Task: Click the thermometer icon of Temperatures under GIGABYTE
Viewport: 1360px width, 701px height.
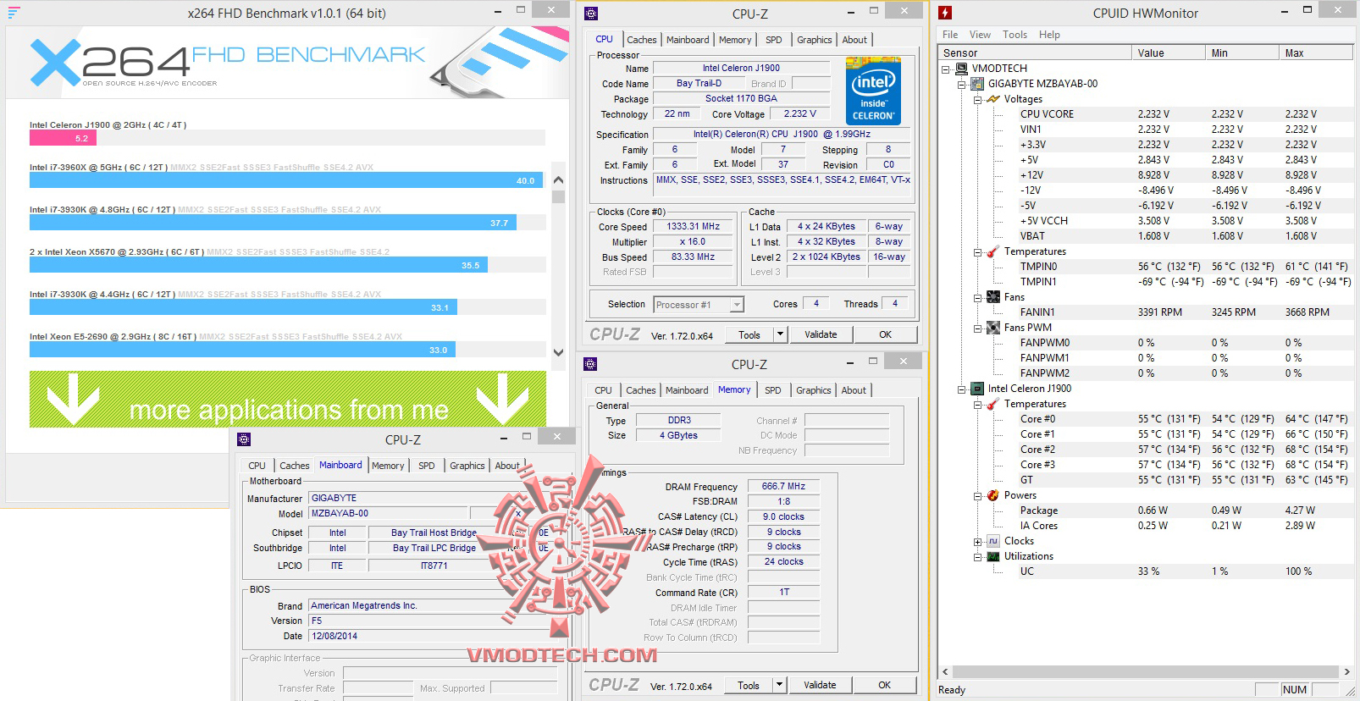Action: 993,251
